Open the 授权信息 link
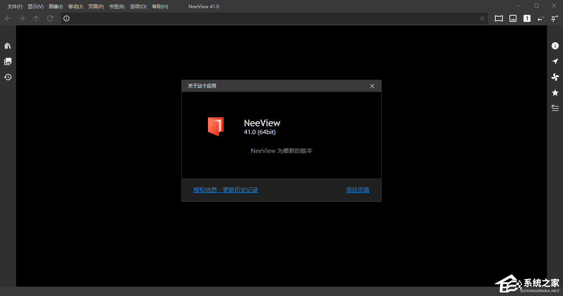This screenshot has height=296, width=563. click(x=205, y=190)
